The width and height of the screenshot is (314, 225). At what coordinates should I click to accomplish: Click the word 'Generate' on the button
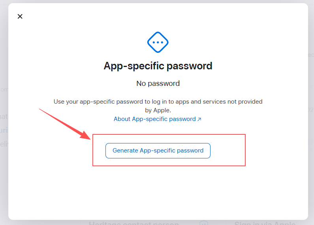pos(125,151)
